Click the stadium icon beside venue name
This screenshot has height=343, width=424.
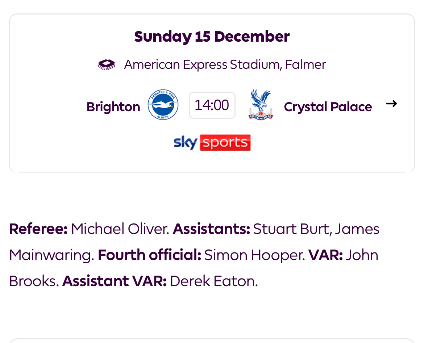click(x=107, y=64)
